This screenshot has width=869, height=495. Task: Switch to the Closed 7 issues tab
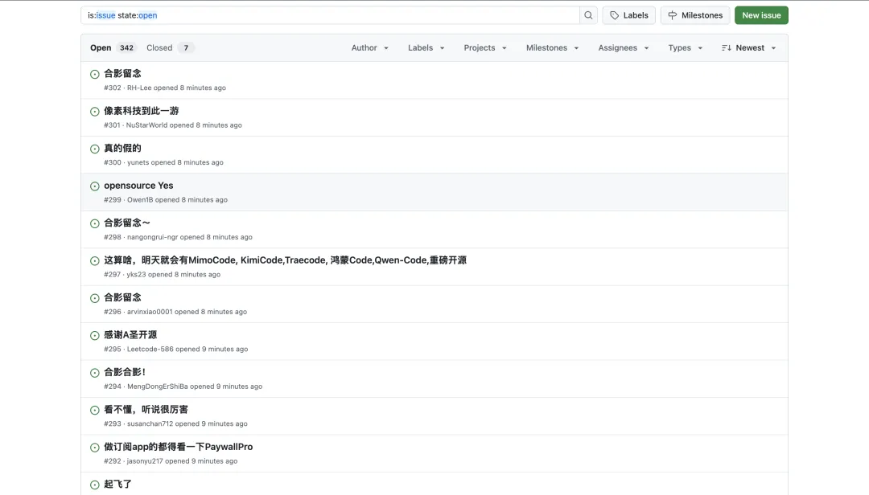(170, 47)
